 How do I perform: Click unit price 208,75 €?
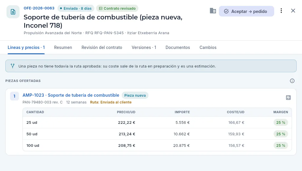pos(127,146)
